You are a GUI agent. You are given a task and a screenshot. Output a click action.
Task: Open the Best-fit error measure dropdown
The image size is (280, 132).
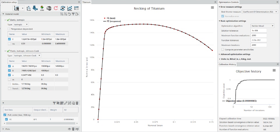coord(260,12)
